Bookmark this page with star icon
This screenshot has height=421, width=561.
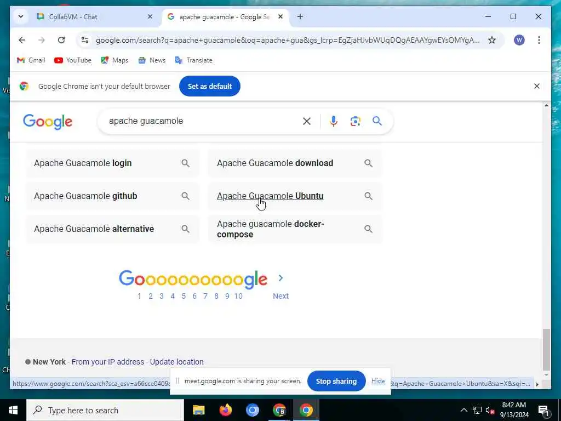pyautogui.click(x=492, y=40)
